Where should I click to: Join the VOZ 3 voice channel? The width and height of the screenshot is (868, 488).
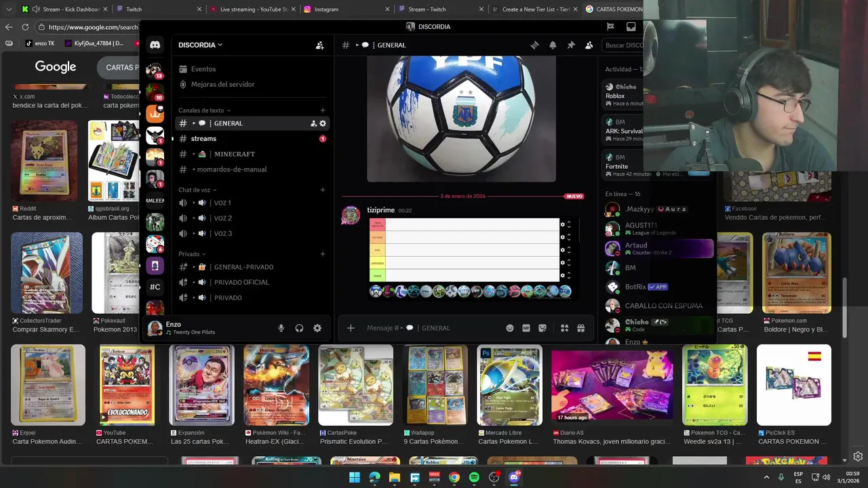click(251, 234)
